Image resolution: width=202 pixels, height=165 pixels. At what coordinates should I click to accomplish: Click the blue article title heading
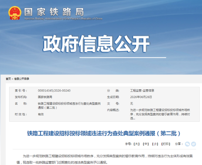coord(104,134)
